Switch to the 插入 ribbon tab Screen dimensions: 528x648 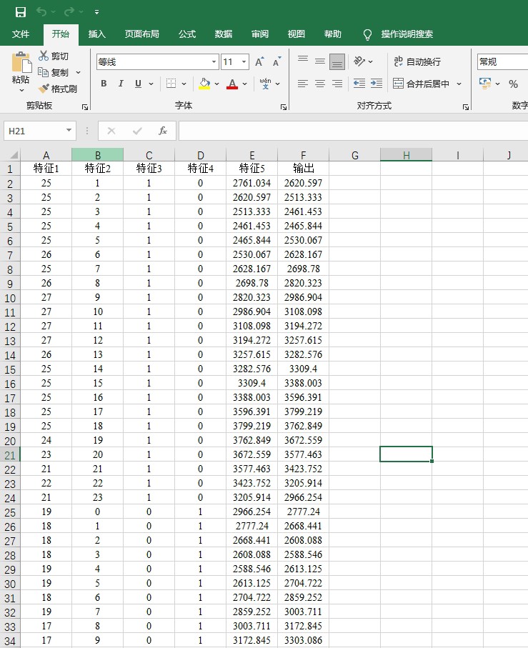coord(96,34)
